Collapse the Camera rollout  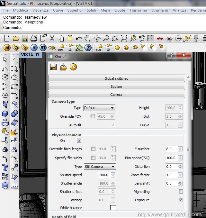pyautogui.click(x=116, y=95)
